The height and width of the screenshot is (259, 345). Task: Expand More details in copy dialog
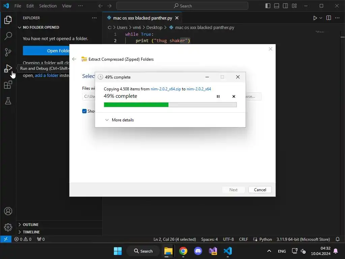(x=120, y=120)
